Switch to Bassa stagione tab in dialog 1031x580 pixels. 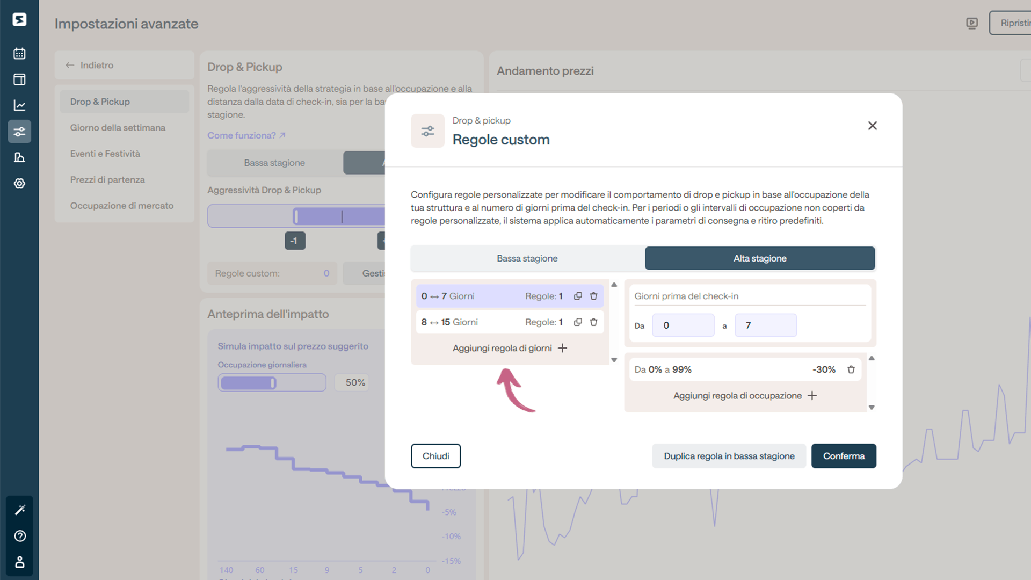[527, 258]
